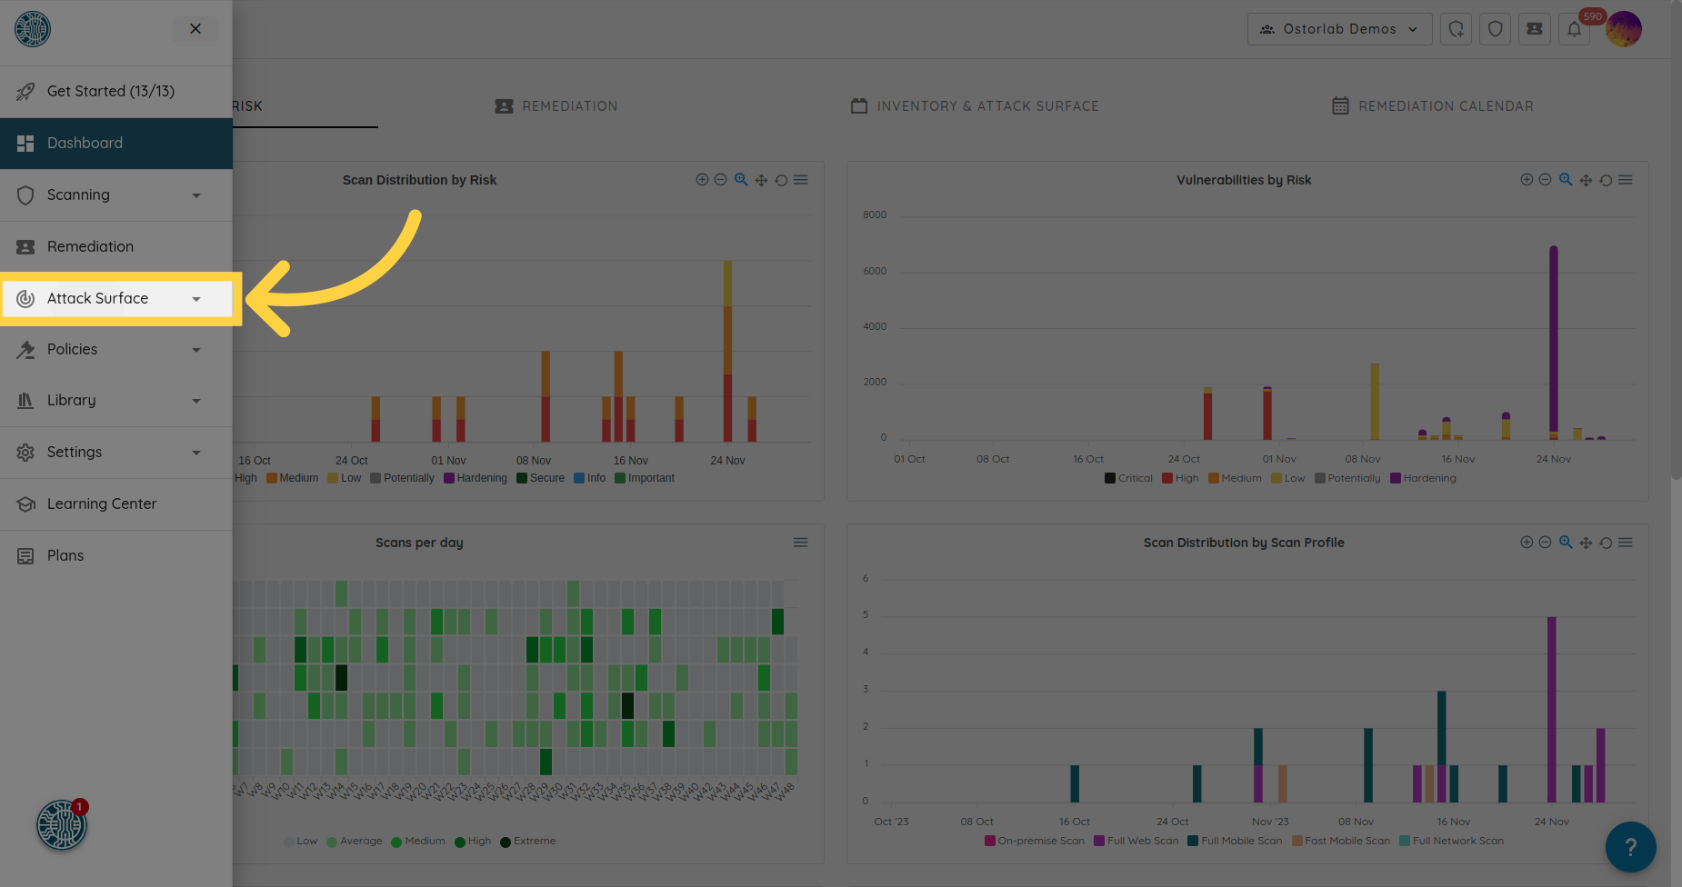Switch to the Remediation Calendar tab

(1433, 106)
